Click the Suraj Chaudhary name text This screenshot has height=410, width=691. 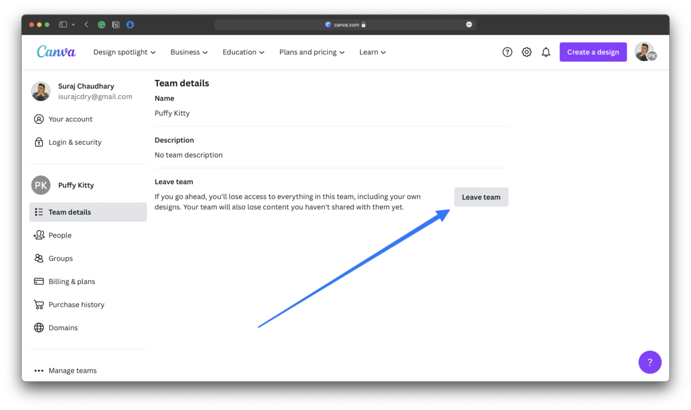click(86, 86)
